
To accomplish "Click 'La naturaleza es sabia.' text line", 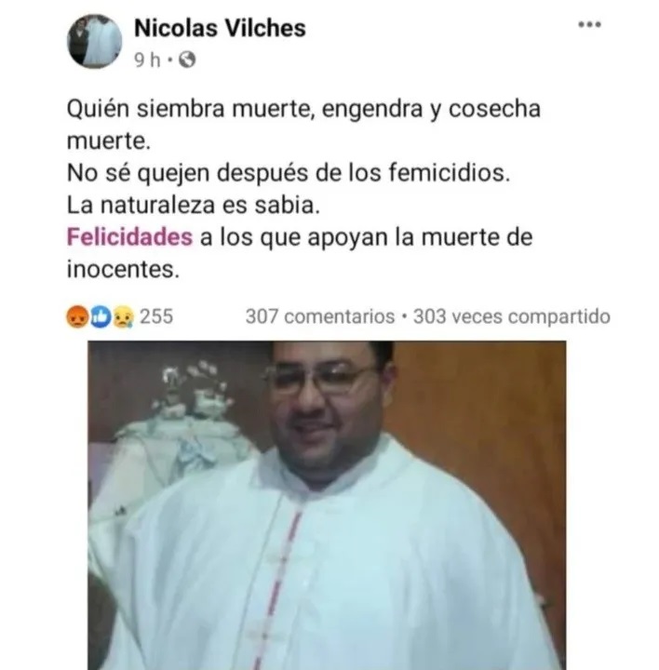I will 194,205.
